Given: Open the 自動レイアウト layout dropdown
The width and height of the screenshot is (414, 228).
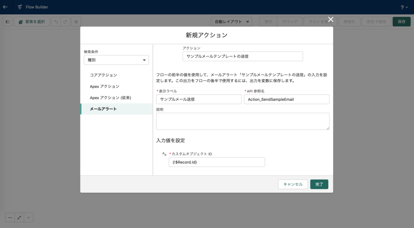Looking at the screenshot, I should click(x=232, y=22).
